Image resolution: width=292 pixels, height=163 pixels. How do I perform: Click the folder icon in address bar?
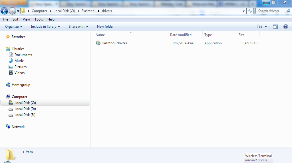coord(23,11)
